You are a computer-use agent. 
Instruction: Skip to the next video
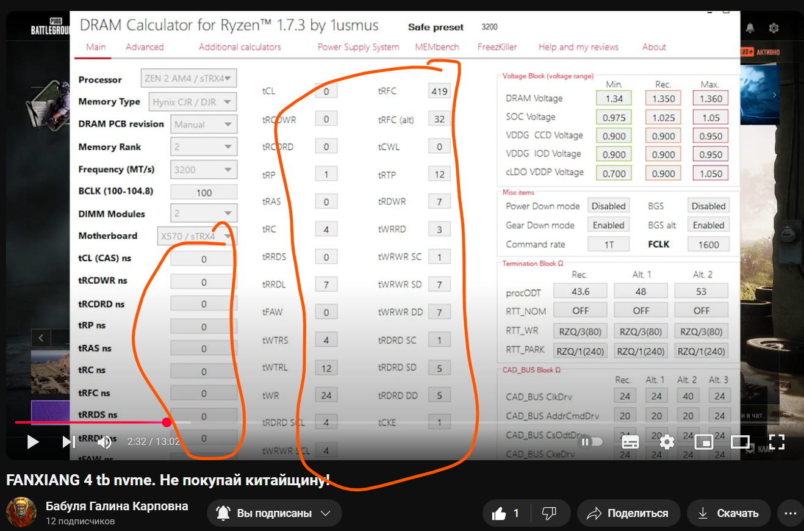click(x=69, y=441)
